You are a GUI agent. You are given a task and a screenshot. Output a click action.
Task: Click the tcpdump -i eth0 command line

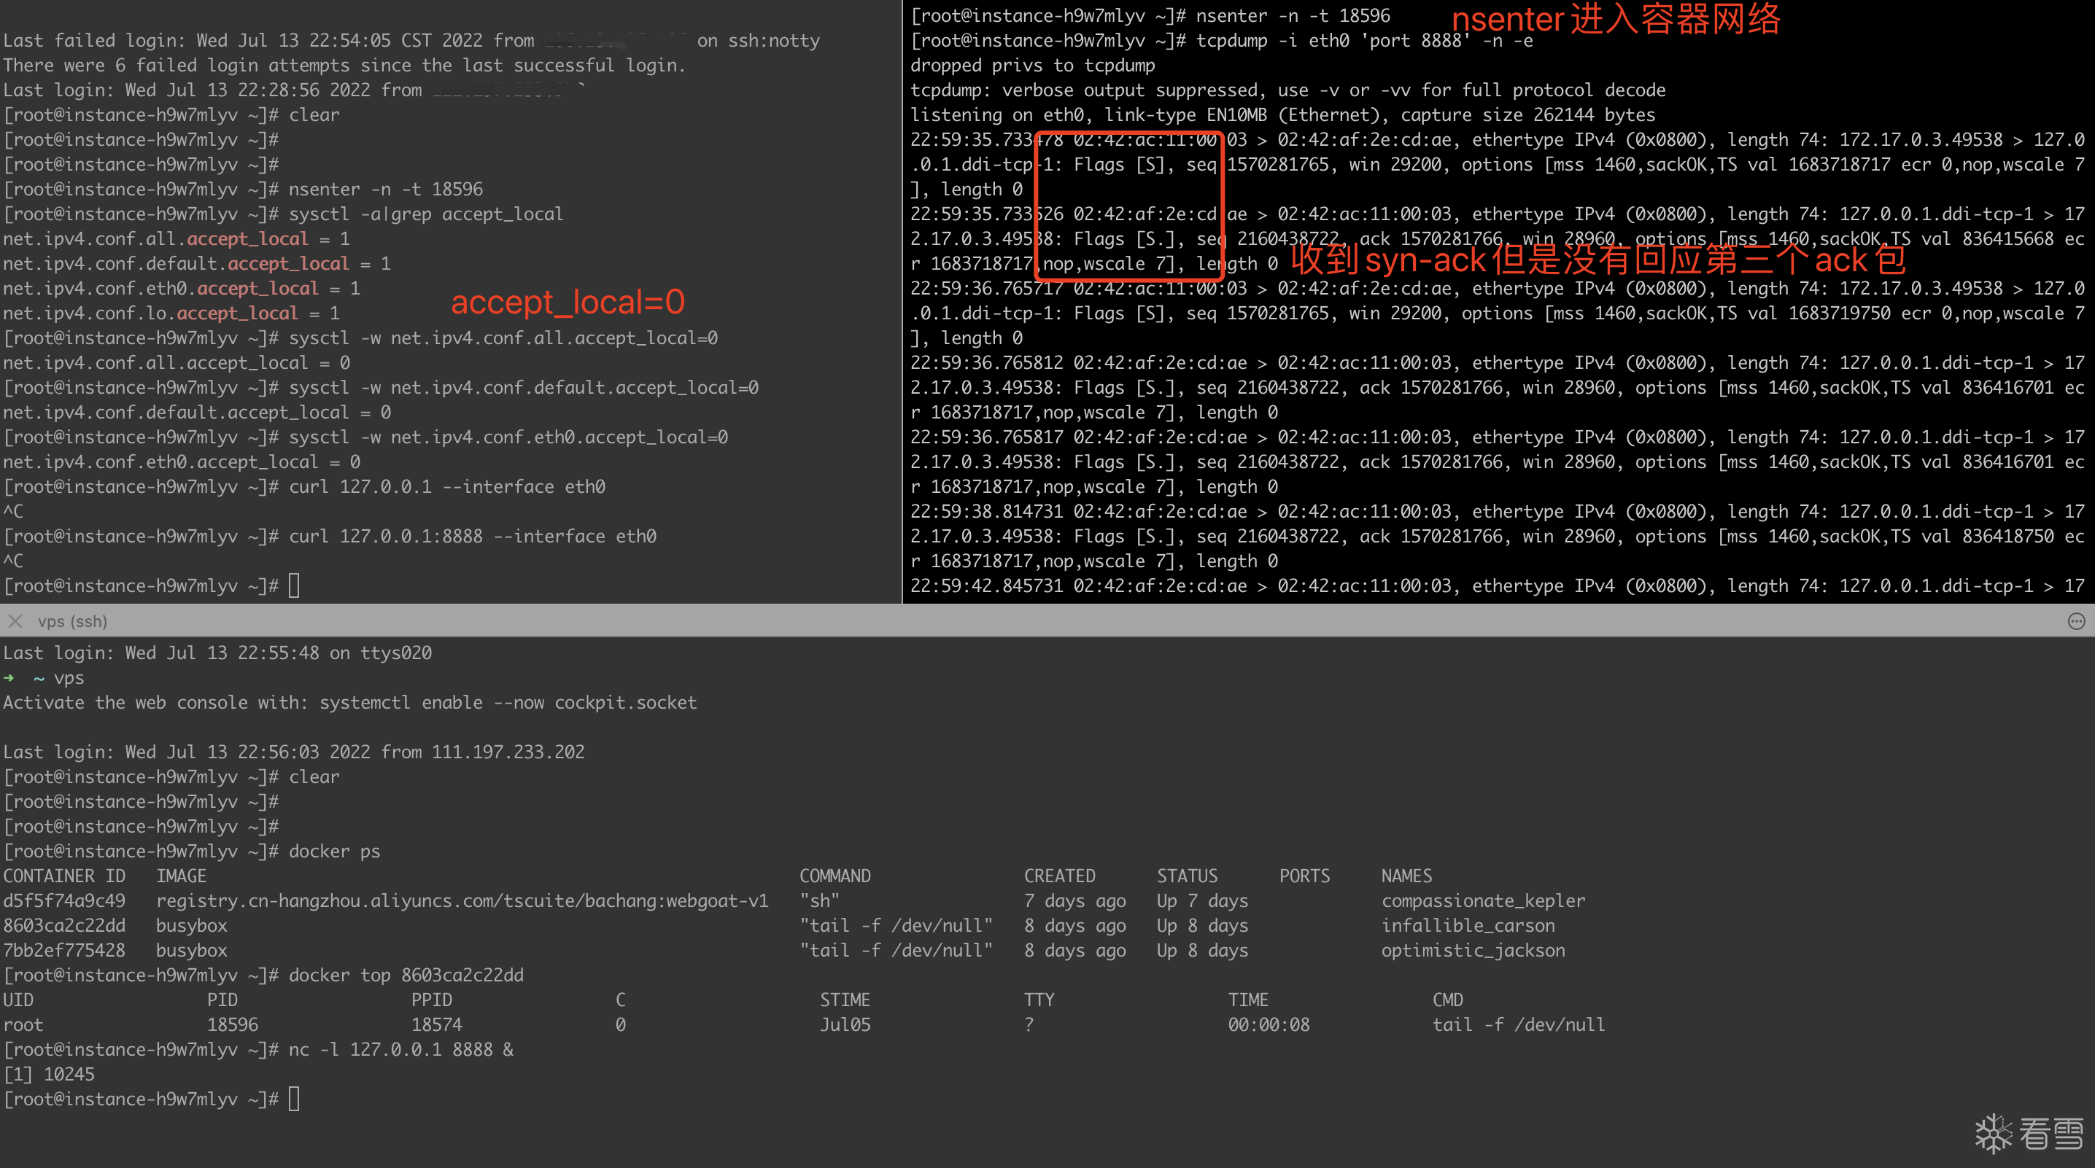click(x=1364, y=41)
